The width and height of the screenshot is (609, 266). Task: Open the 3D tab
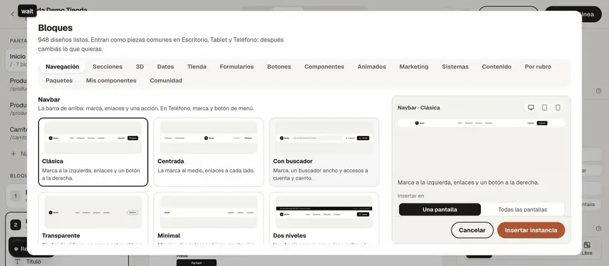pyautogui.click(x=140, y=66)
